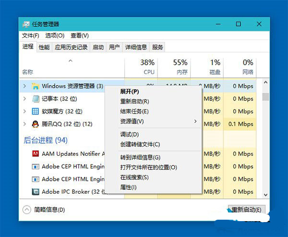The image size is (288, 237).
Task: Switch to the 性能 tab
Action: coord(44,47)
